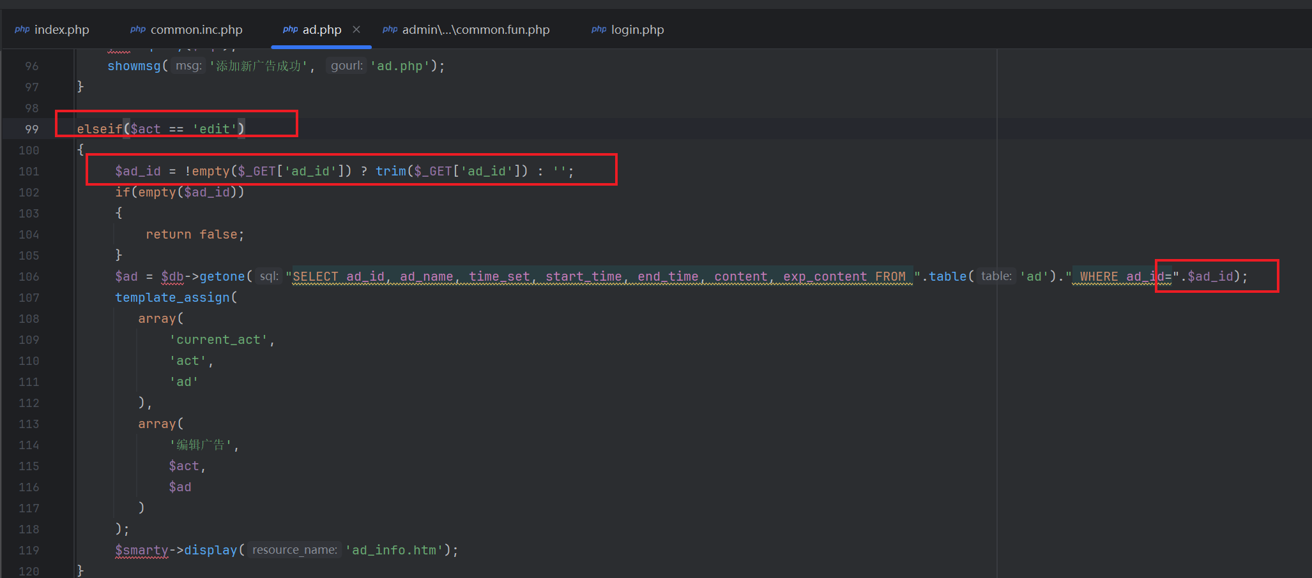Click the 'gourl:' parameter hint on line 96
The height and width of the screenshot is (578, 1312).
347,66
